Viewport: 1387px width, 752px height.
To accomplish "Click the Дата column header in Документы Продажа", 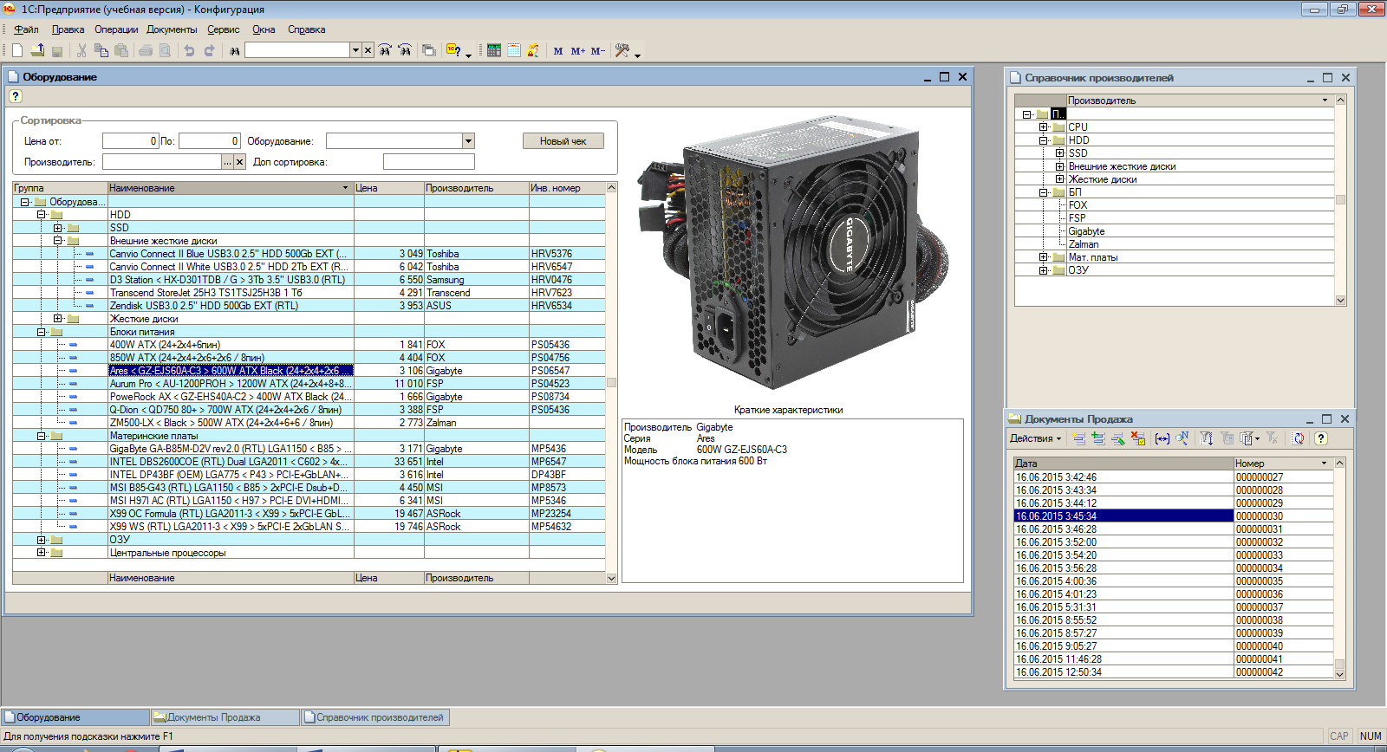I will coord(1123,464).
